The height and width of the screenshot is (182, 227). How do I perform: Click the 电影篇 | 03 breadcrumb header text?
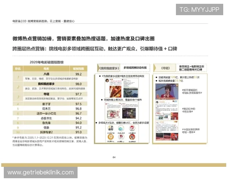tap(44, 21)
